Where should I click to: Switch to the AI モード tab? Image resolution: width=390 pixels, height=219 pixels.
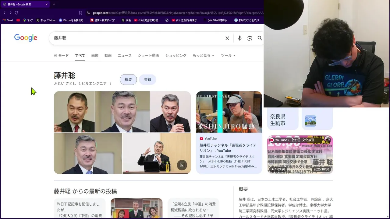pos(61,56)
